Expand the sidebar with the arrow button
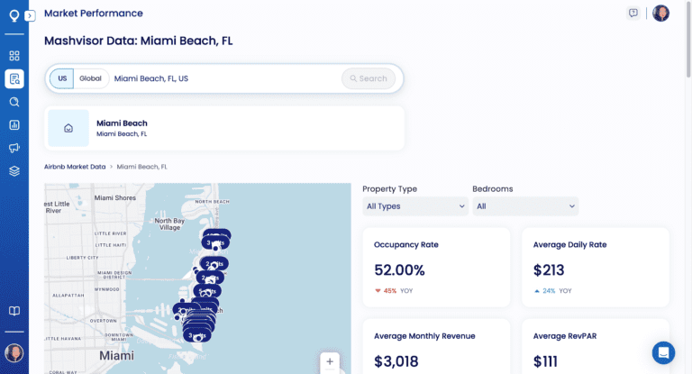This screenshot has height=374, width=692. point(30,16)
